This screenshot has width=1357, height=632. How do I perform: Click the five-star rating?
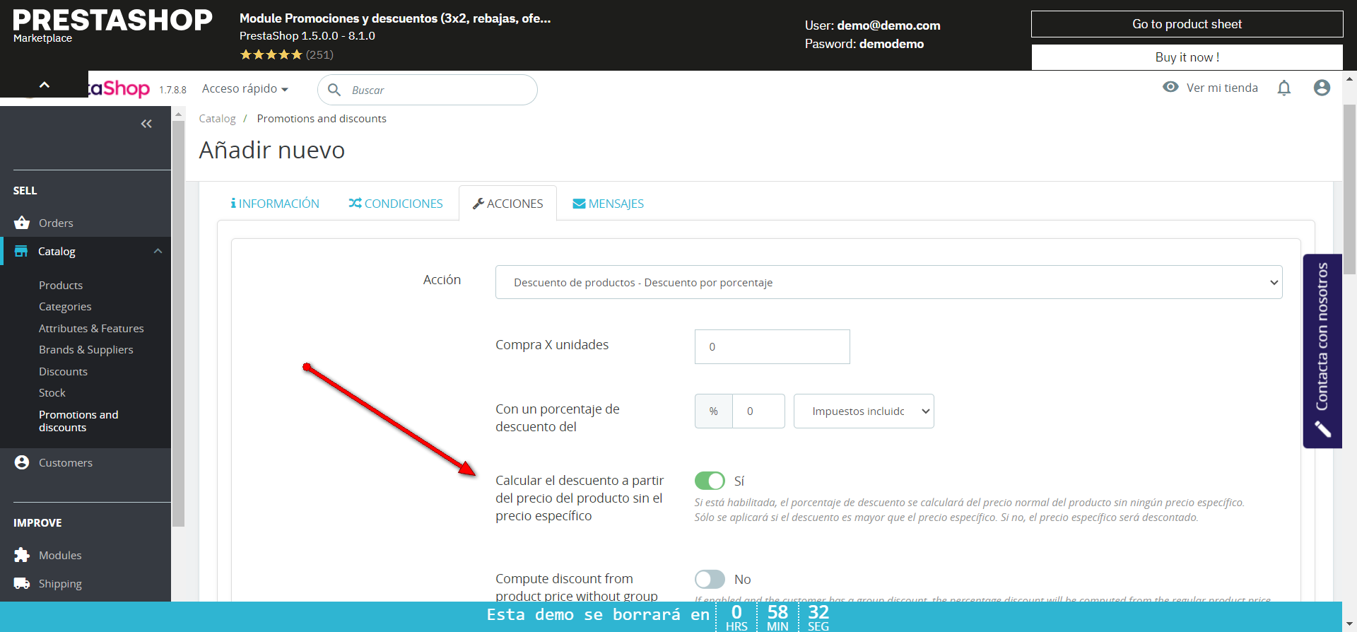(271, 54)
